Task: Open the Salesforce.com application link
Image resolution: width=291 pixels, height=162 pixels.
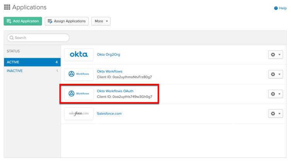Action: tap(109, 114)
